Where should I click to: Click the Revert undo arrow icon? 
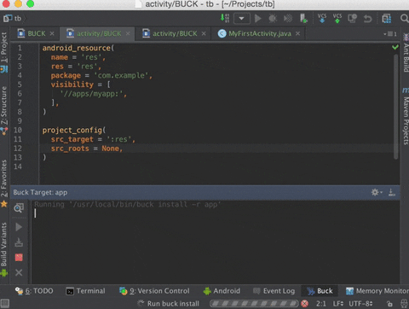point(367,19)
